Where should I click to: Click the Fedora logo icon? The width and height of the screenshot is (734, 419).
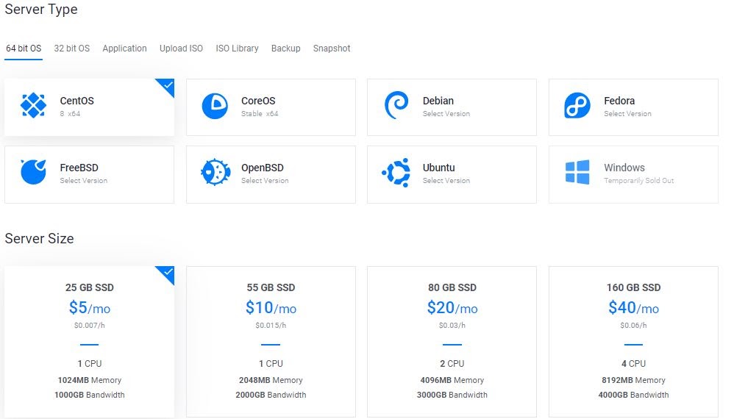click(x=577, y=105)
